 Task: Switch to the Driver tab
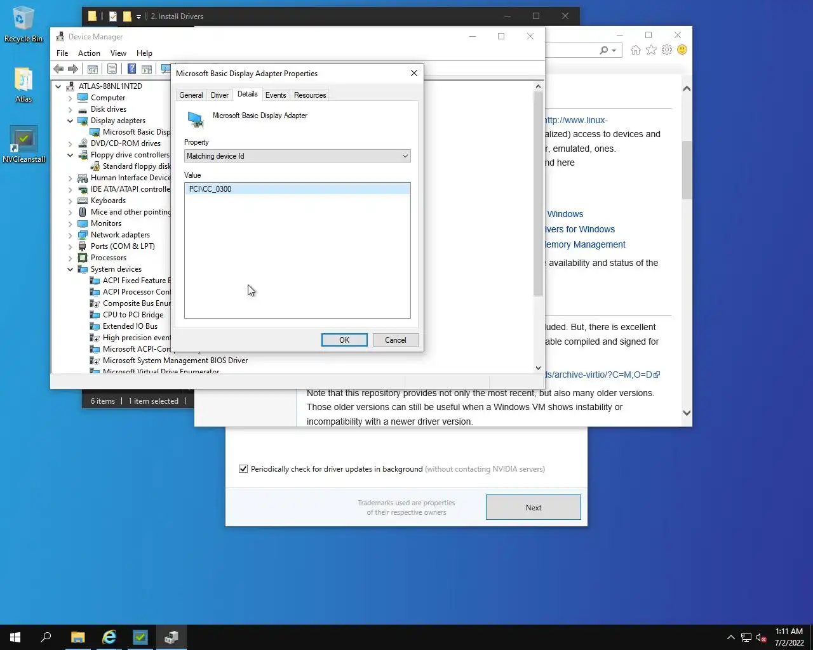(220, 95)
